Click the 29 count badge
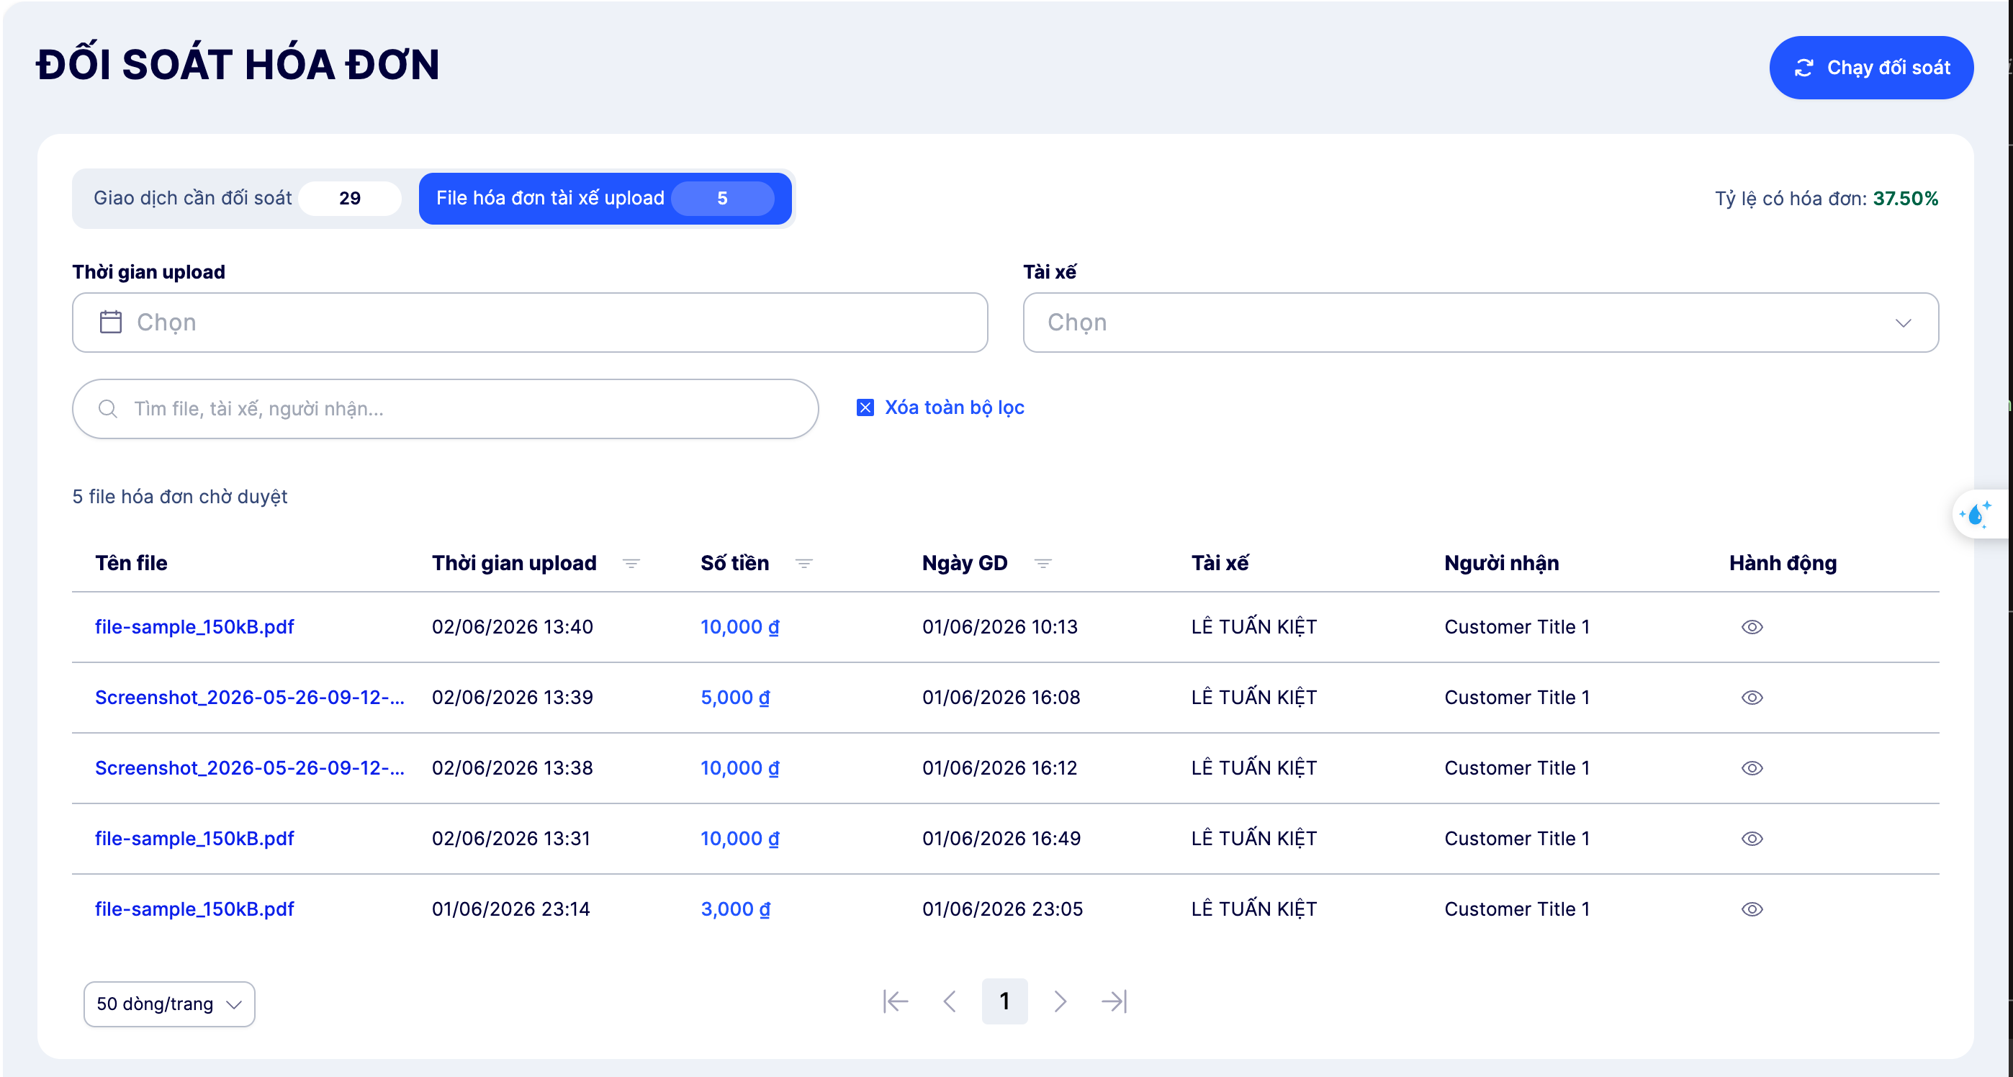 pos(350,199)
